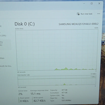Screen dimensions: 105x105
Task: Click the SSD (NVMe) type value
Action: 66,100
